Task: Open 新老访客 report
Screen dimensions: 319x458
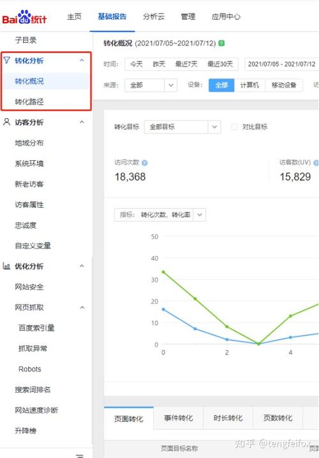Action: 29,184
